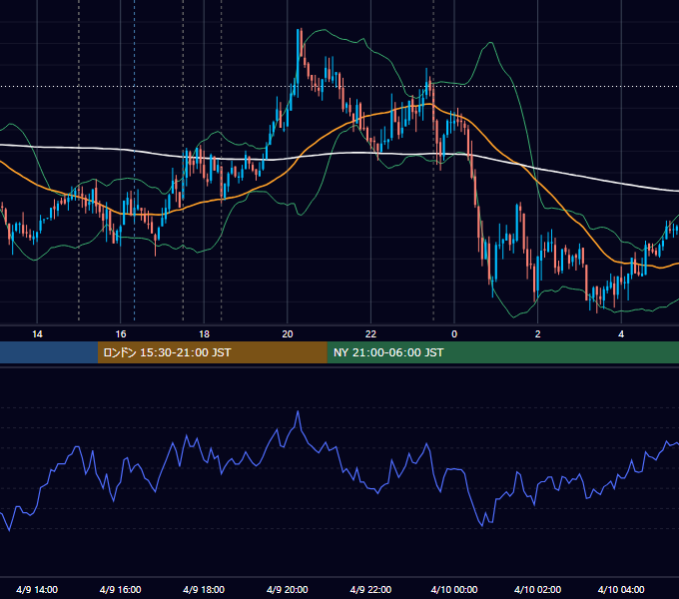Click hour label 0 on price chart axis
Viewport: 679px width, 599px height.
(x=454, y=334)
